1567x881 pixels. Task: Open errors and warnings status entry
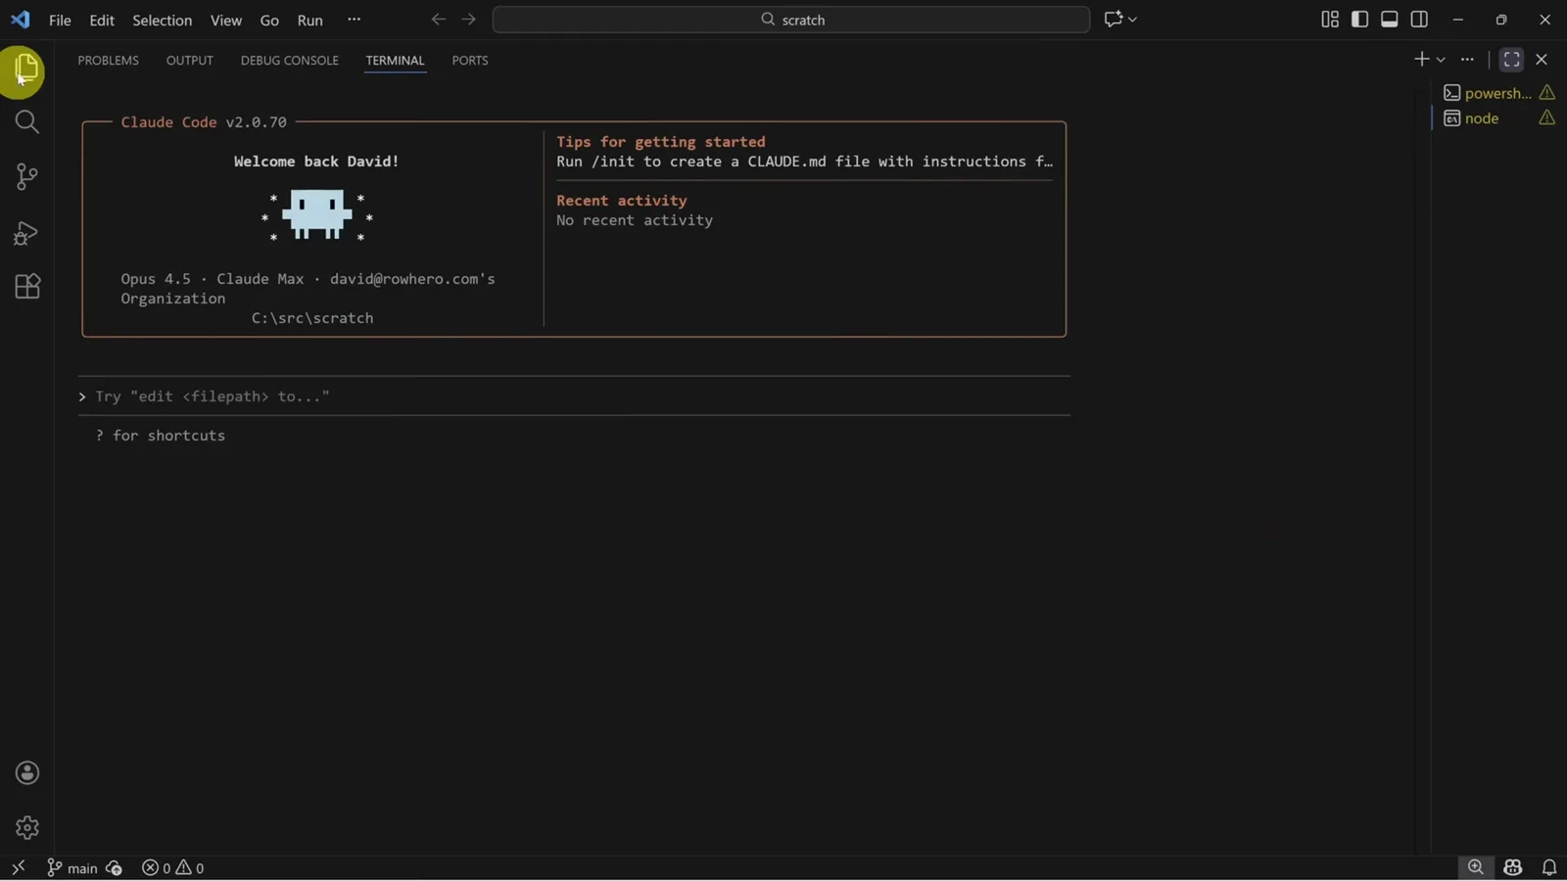[173, 868]
